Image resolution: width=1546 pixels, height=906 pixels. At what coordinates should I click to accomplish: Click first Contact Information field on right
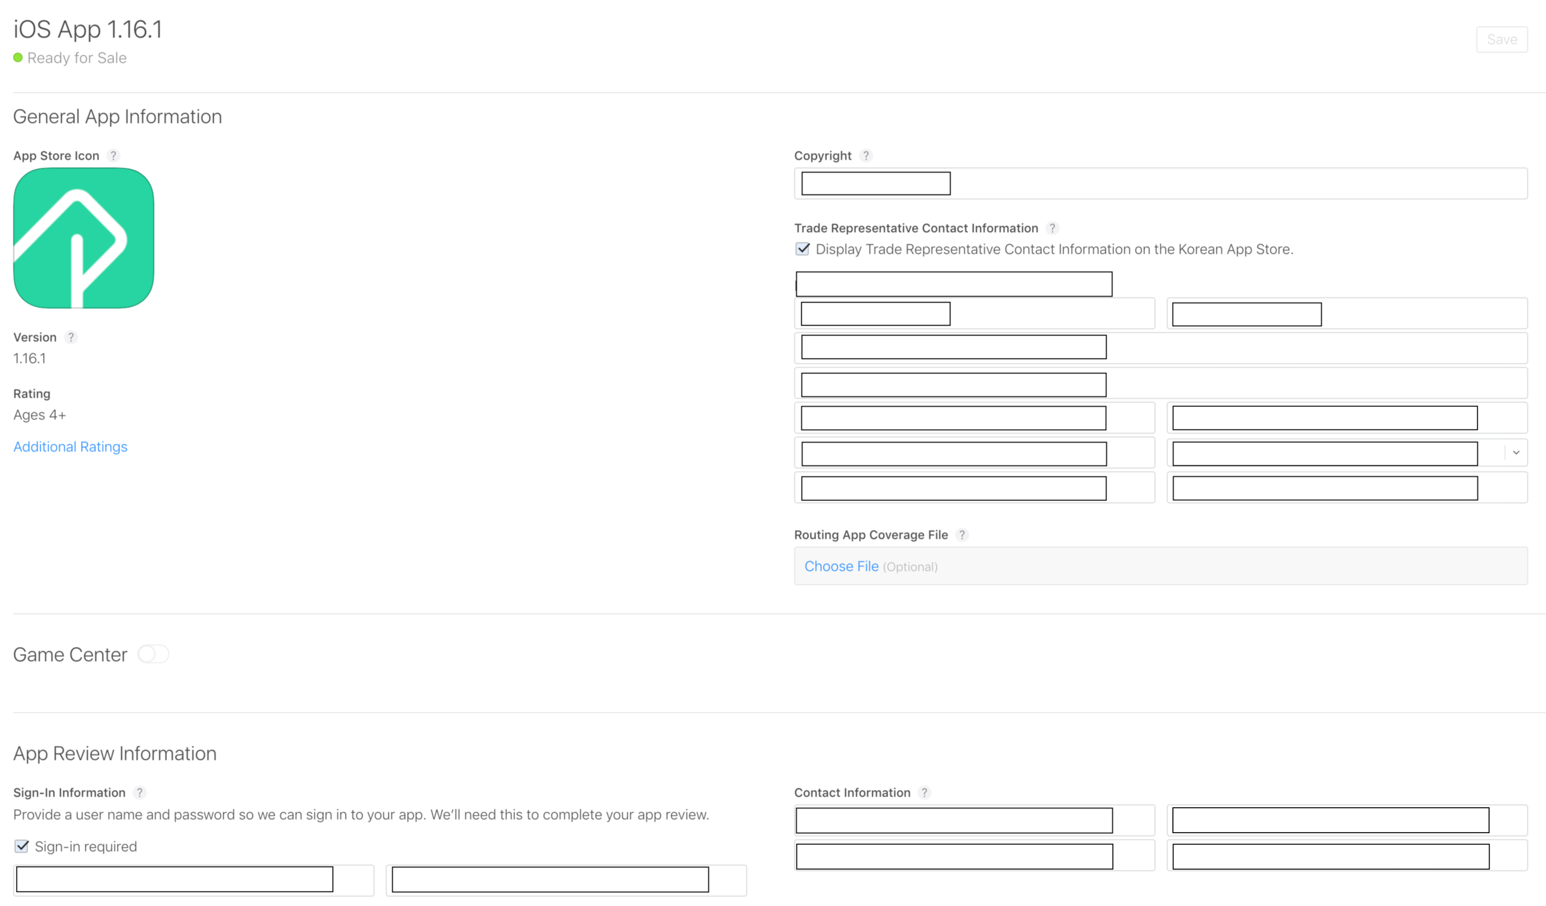click(x=1347, y=821)
